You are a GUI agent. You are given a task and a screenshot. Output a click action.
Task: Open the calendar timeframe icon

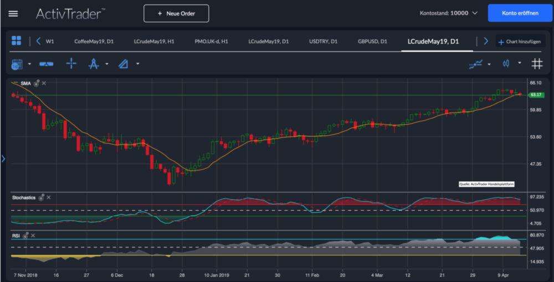(x=17, y=64)
